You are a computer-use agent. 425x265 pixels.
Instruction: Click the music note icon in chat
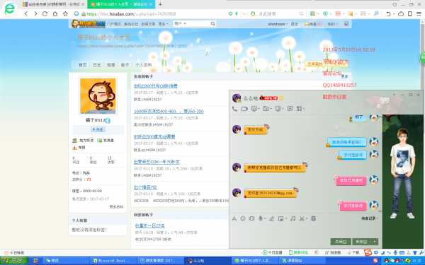pyautogui.click(x=293, y=218)
